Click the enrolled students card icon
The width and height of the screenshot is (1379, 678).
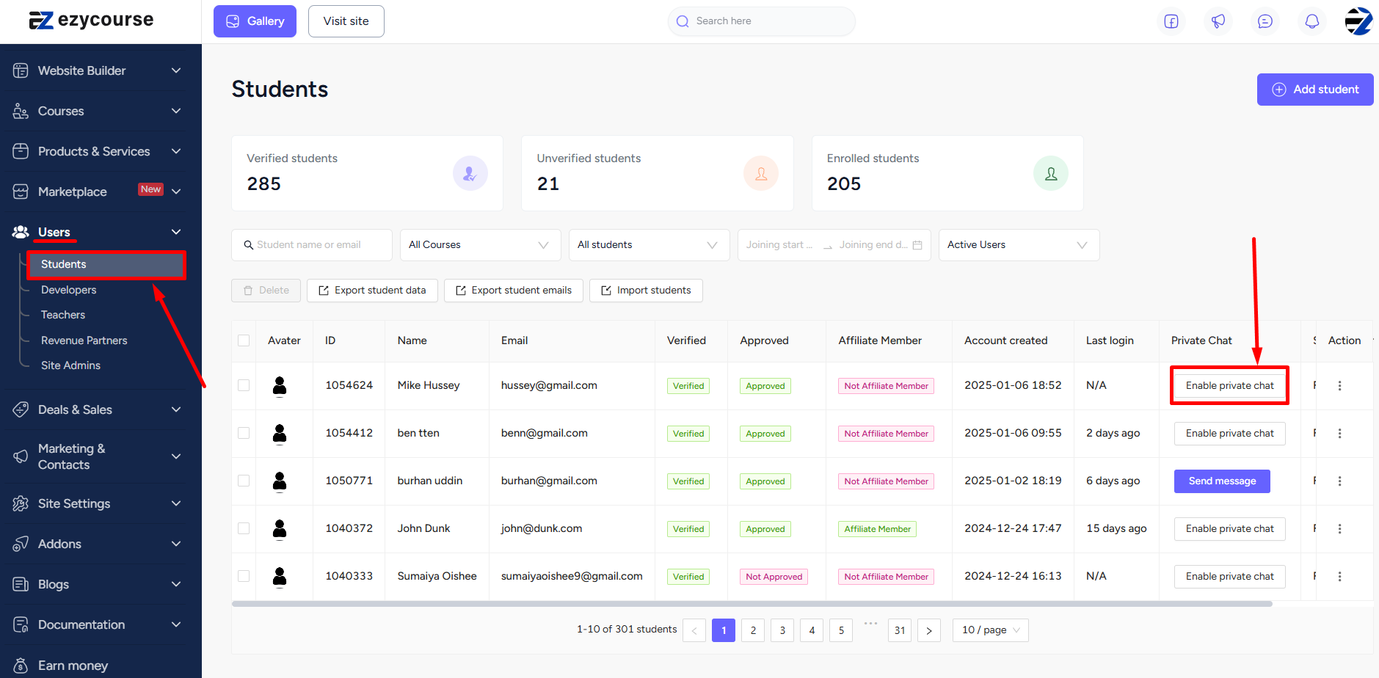point(1051,173)
